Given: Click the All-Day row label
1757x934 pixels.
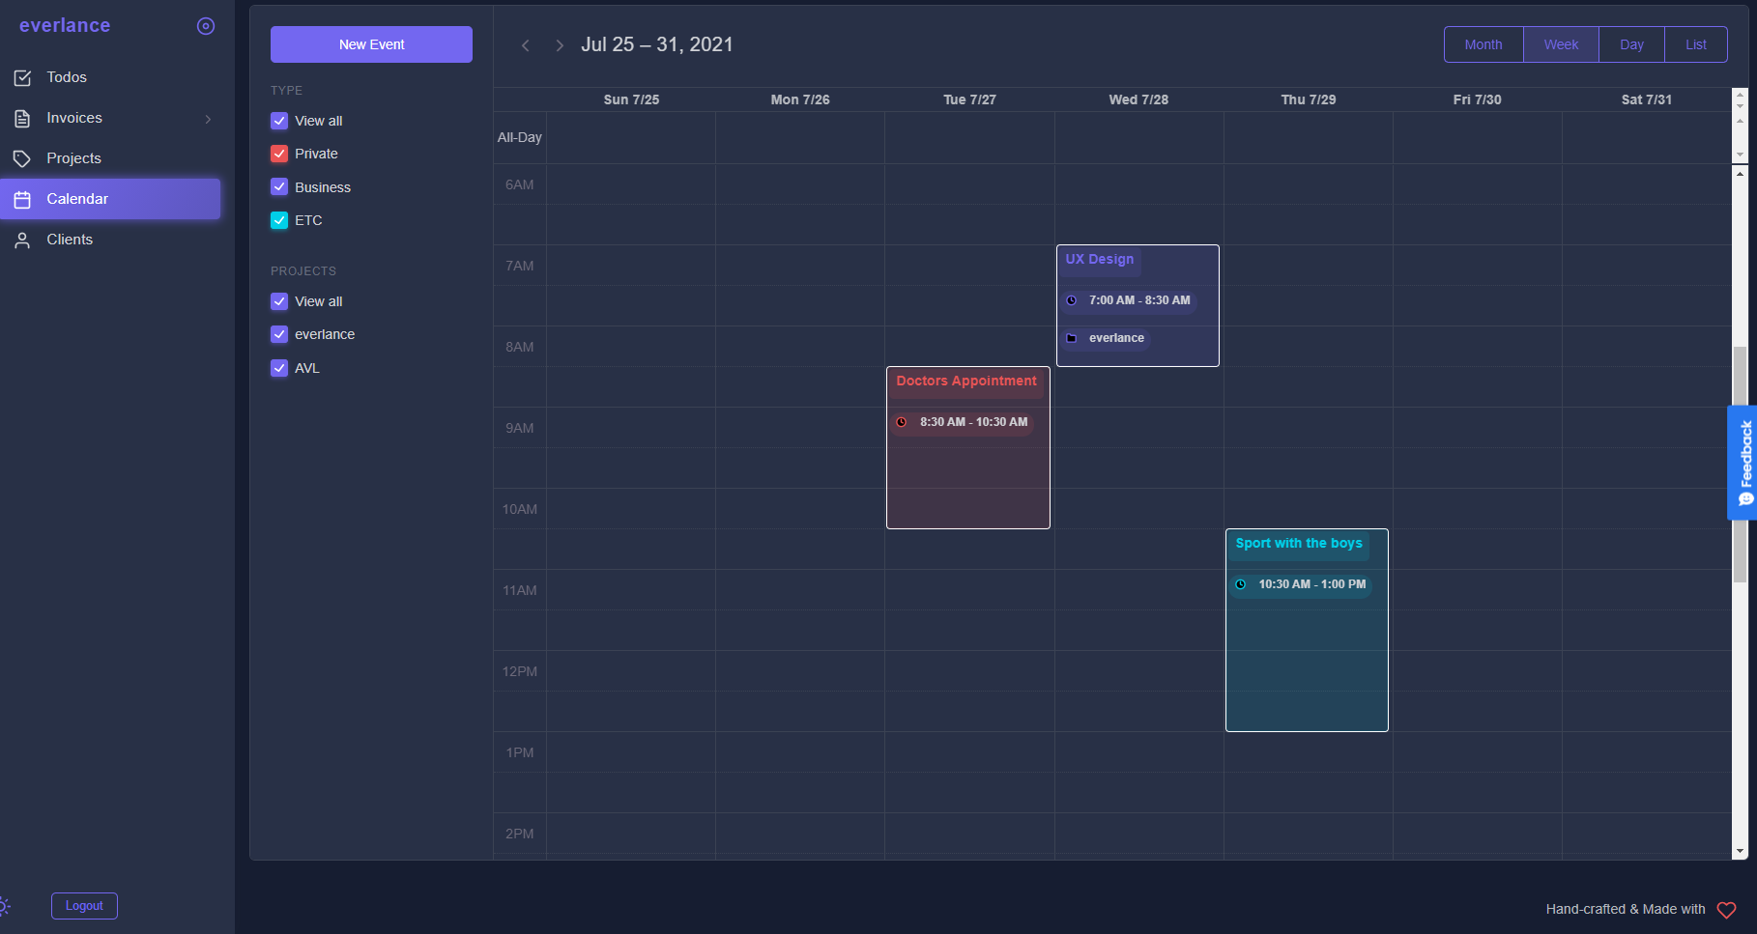Looking at the screenshot, I should pos(519,137).
